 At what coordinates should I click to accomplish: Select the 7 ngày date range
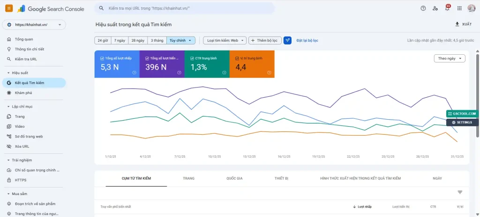(120, 40)
